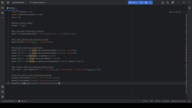This screenshot has height=108, width=192.
Task: Open the Notifications bell
Action: coord(190,8)
